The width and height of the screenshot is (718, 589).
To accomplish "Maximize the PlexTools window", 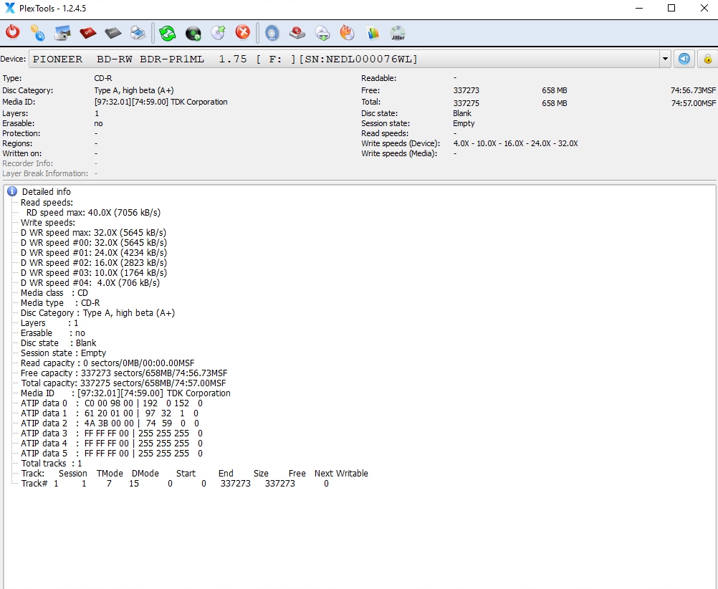I will 671,9.
